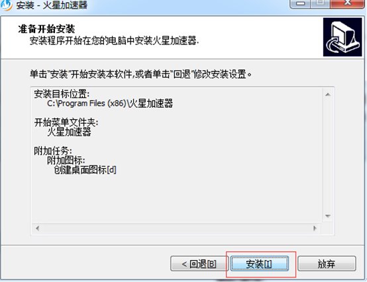This screenshot has width=367, height=282.
Task: Click the 创建桌面图标[d] line in summary
Action: [x=85, y=170]
